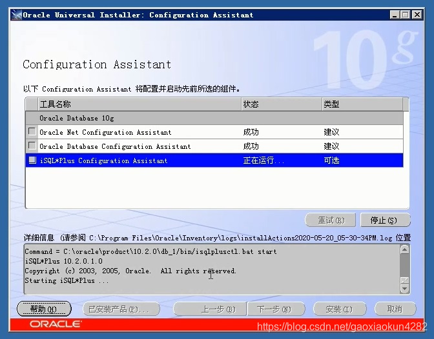434x339 pixels.
Task: Open help with the 帮助(H) button
Action: pos(44,309)
